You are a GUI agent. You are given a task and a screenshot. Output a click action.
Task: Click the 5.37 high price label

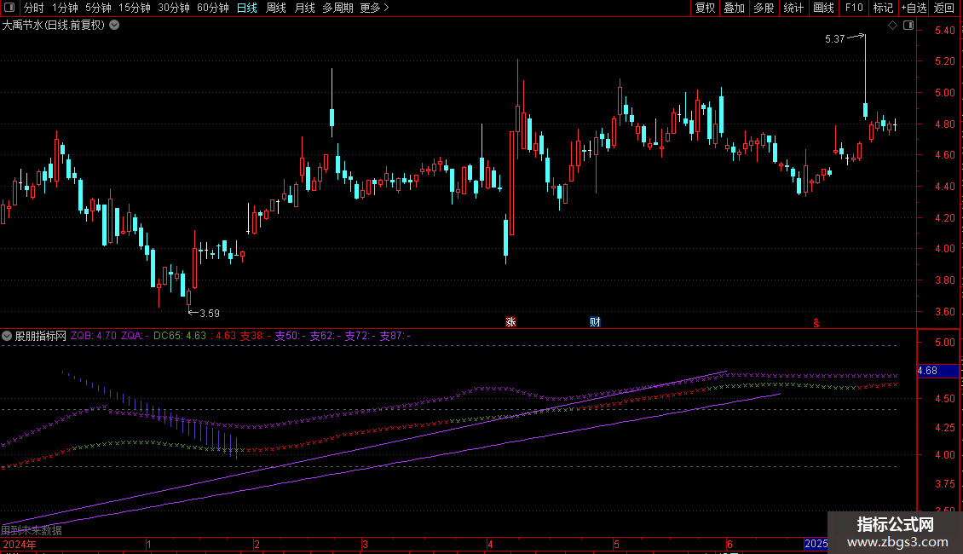tap(834, 39)
